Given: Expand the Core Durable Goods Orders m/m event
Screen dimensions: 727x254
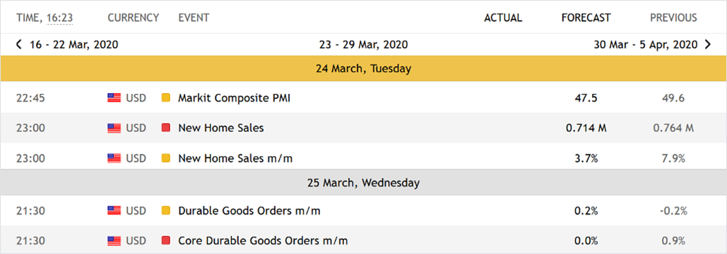Looking at the screenshot, I should click(x=363, y=241).
